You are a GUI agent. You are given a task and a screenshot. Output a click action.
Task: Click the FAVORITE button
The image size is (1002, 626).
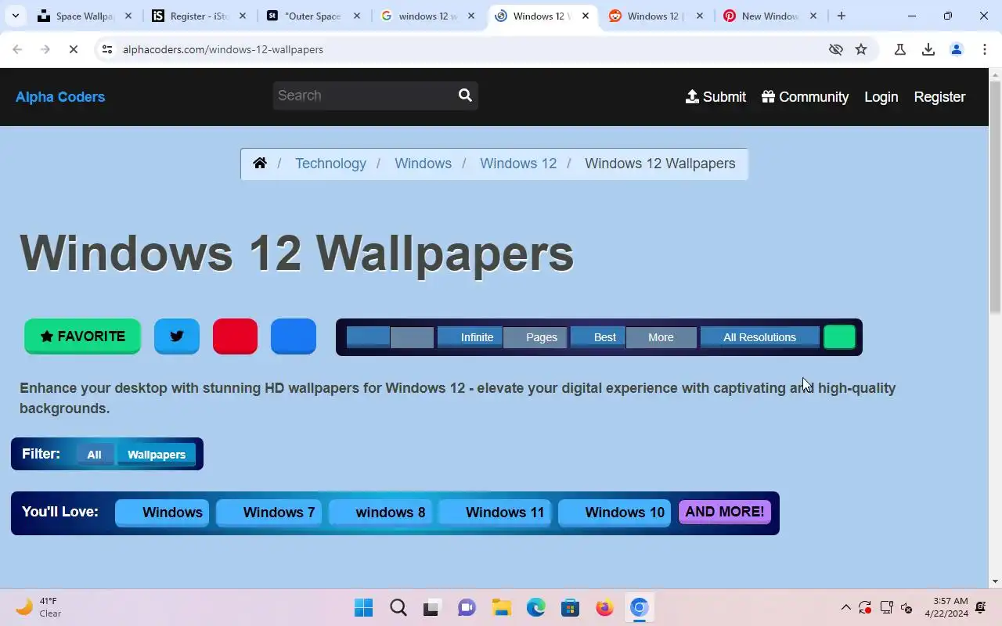point(82,336)
